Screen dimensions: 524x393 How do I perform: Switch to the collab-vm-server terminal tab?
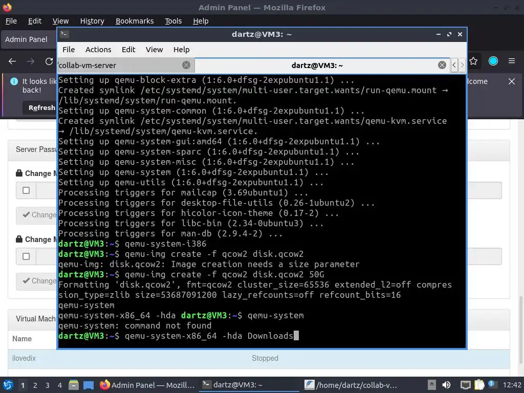click(126, 65)
